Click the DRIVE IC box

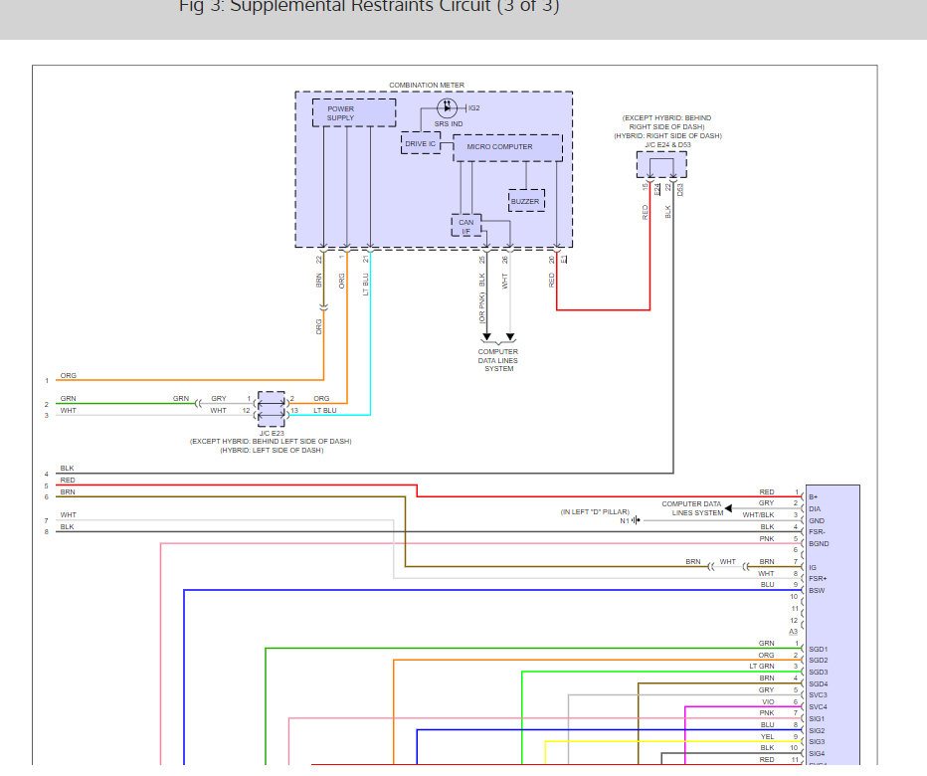click(421, 143)
